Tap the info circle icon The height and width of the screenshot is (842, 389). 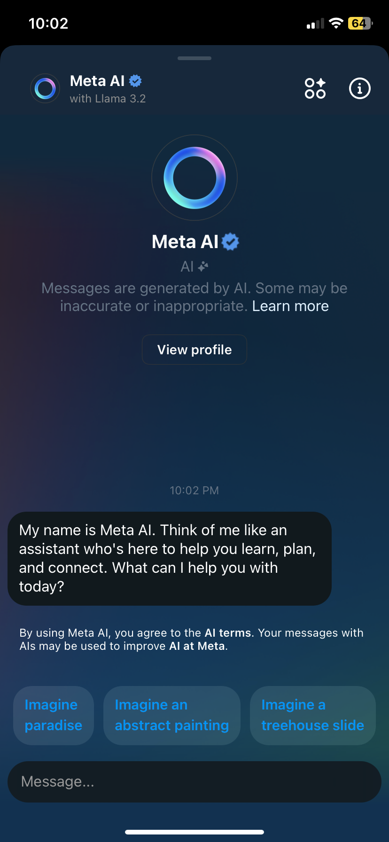(360, 88)
